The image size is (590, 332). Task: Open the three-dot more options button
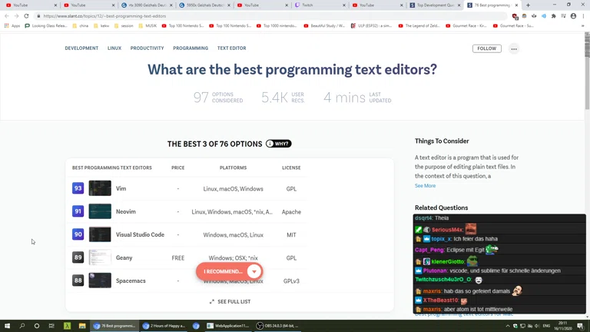click(x=514, y=48)
